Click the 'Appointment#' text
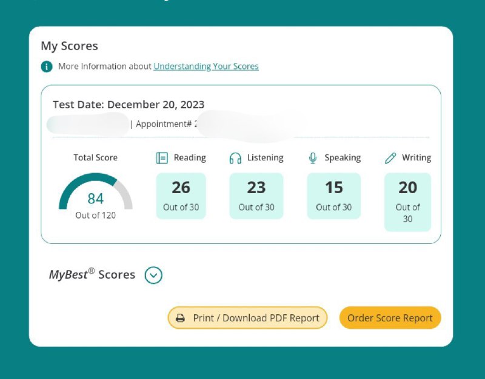 point(164,124)
